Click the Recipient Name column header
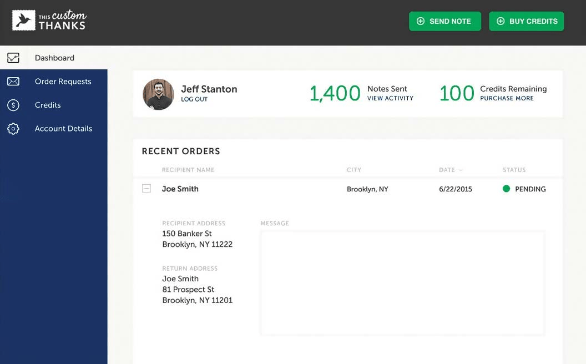This screenshot has height=364, width=586. pyautogui.click(x=188, y=170)
